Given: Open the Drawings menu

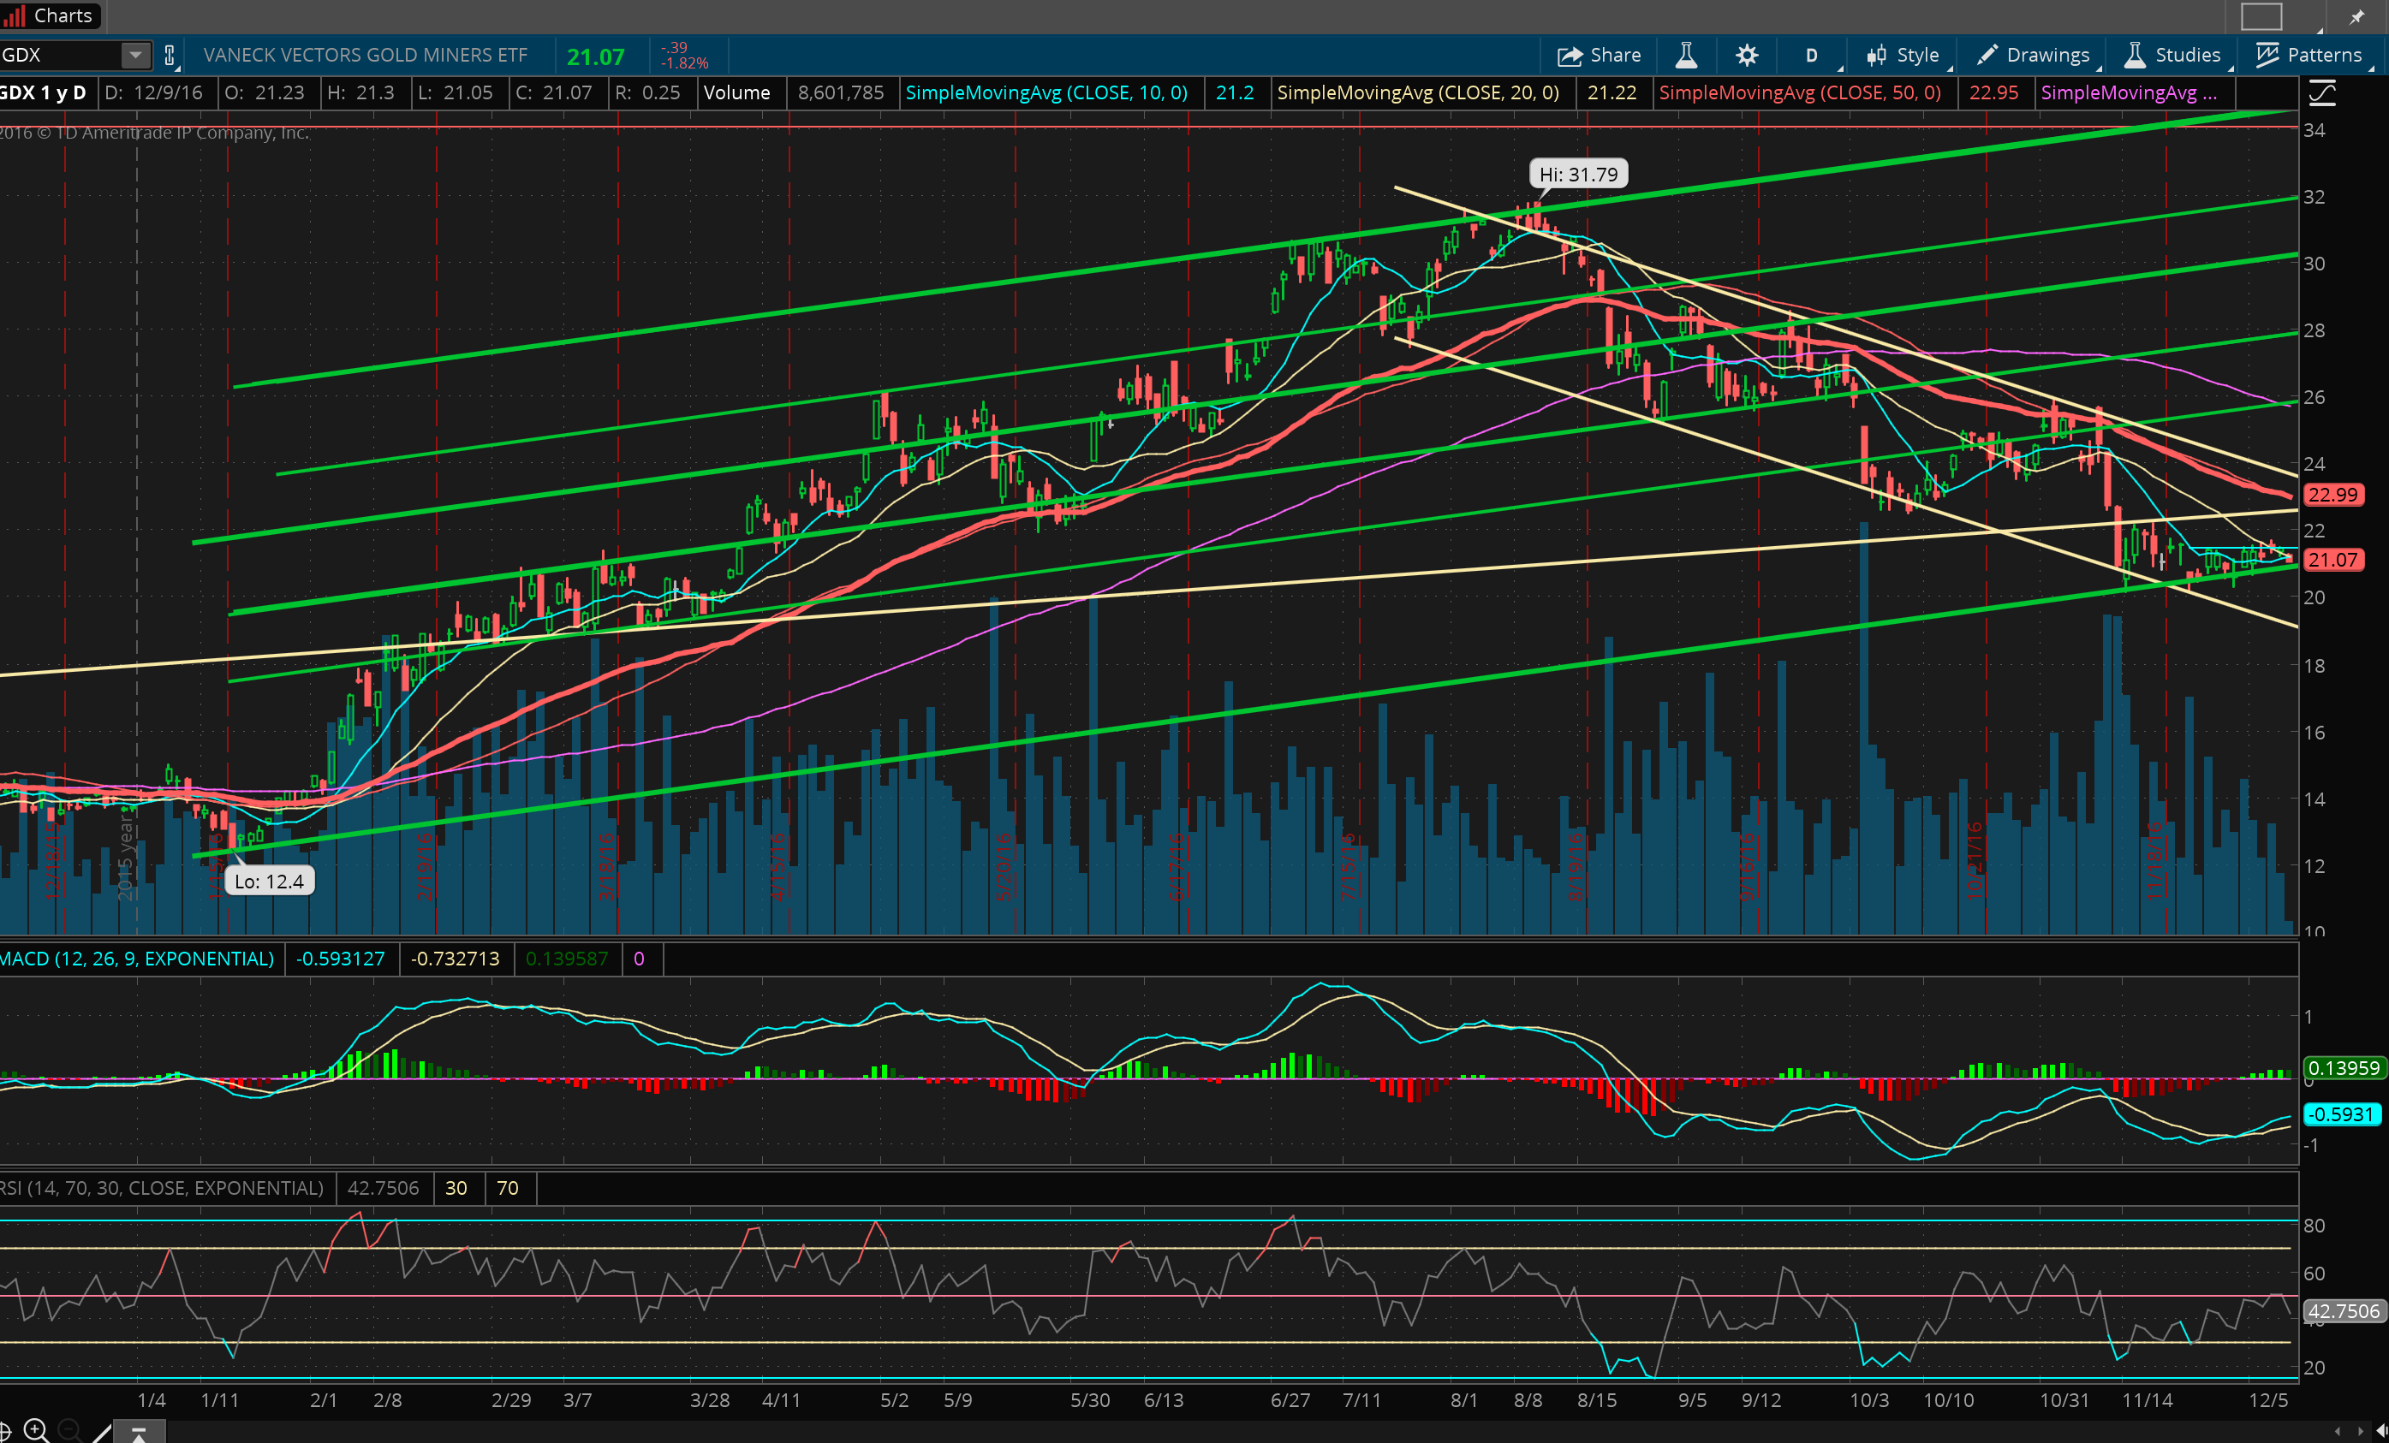Looking at the screenshot, I should [x=2035, y=56].
